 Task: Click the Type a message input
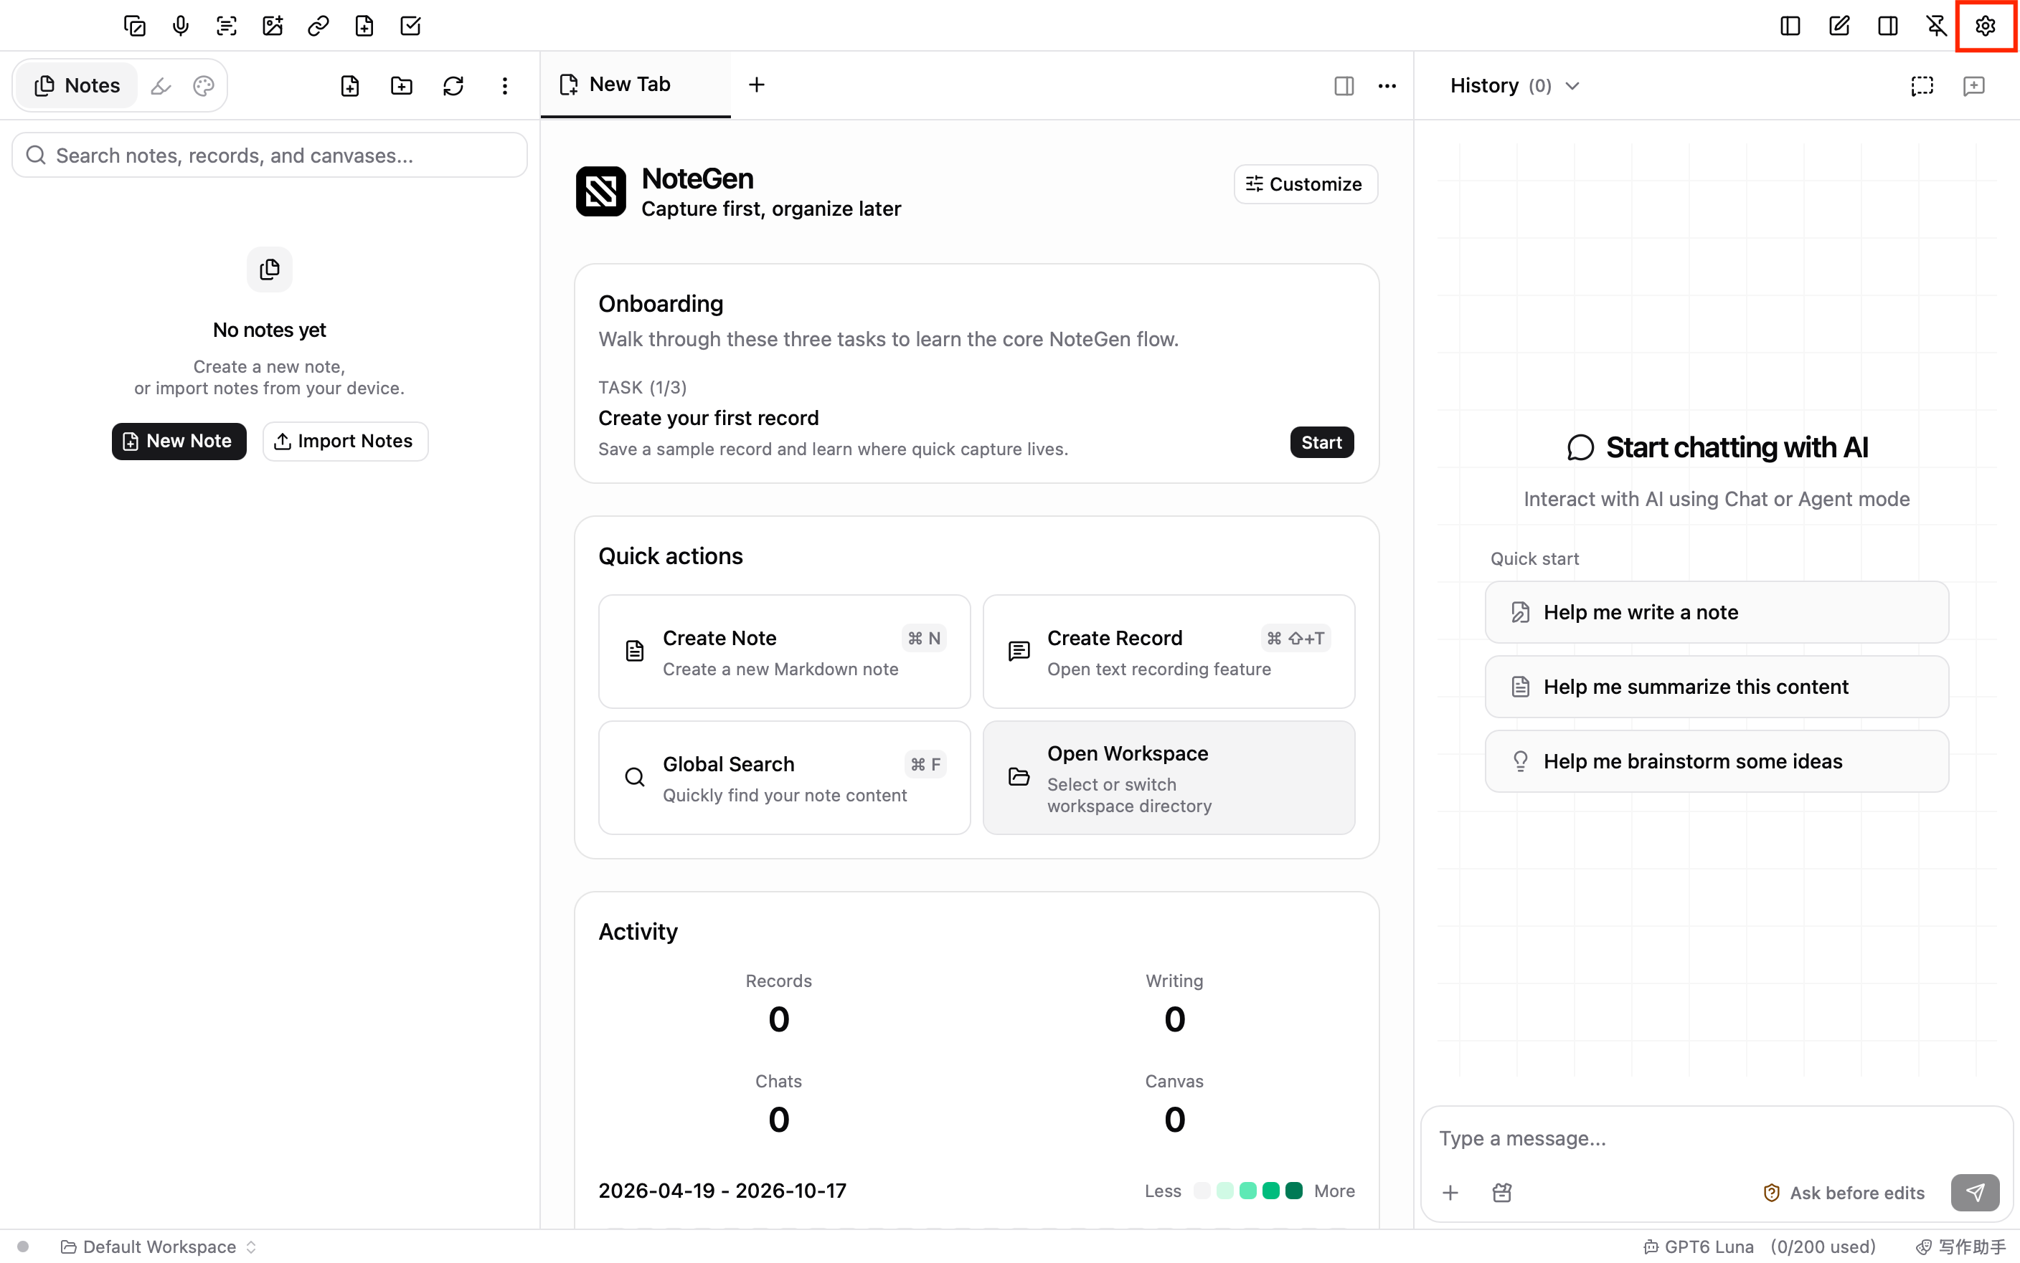[x=1717, y=1138]
